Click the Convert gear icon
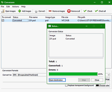This screenshot has height=92, width=112. click(36, 11)
